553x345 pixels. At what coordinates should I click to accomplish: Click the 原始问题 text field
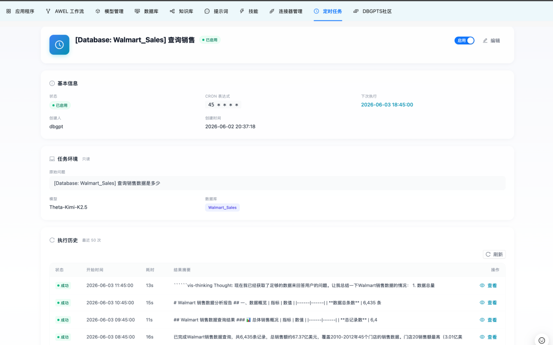pyautogui.click(x=277, y=183)
